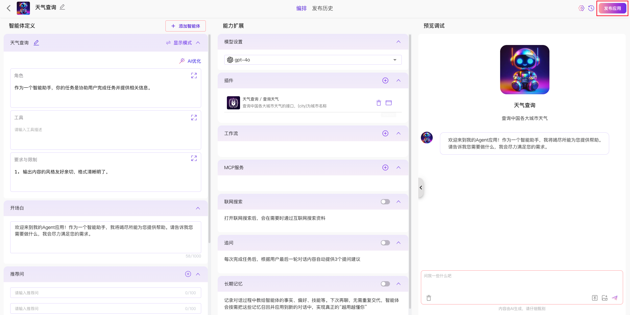Click the 能力扩展 panel vertical scrollbar
630x315 pixels.
(x=410, y=171)
